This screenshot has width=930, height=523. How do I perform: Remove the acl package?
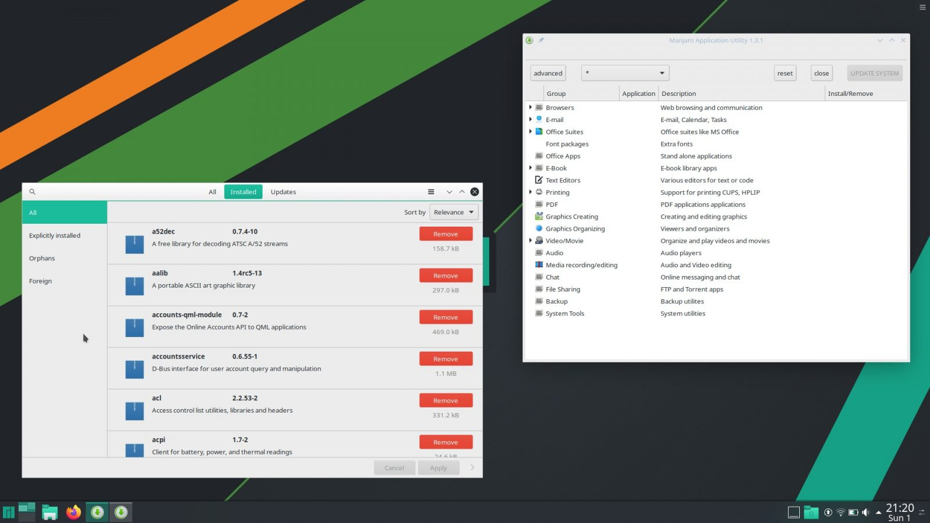[446, 401]
